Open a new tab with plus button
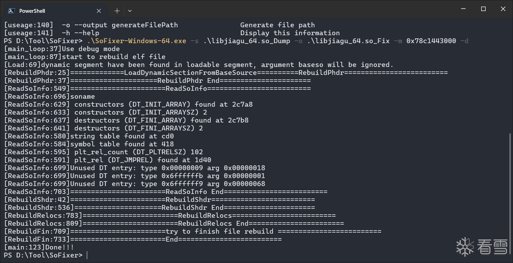The width and height of the screenshot is (513, 263). click(117, 11)
